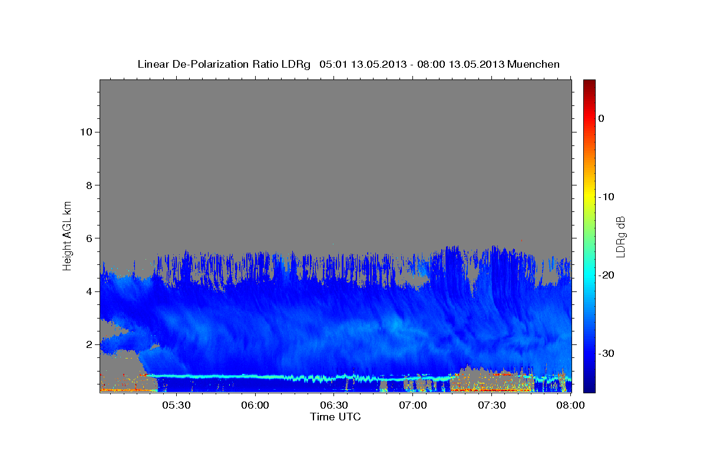Click the colorbar label '-30'
This screenshot has width=707, height=471.
pyautogui.click(x=606, y=353)
